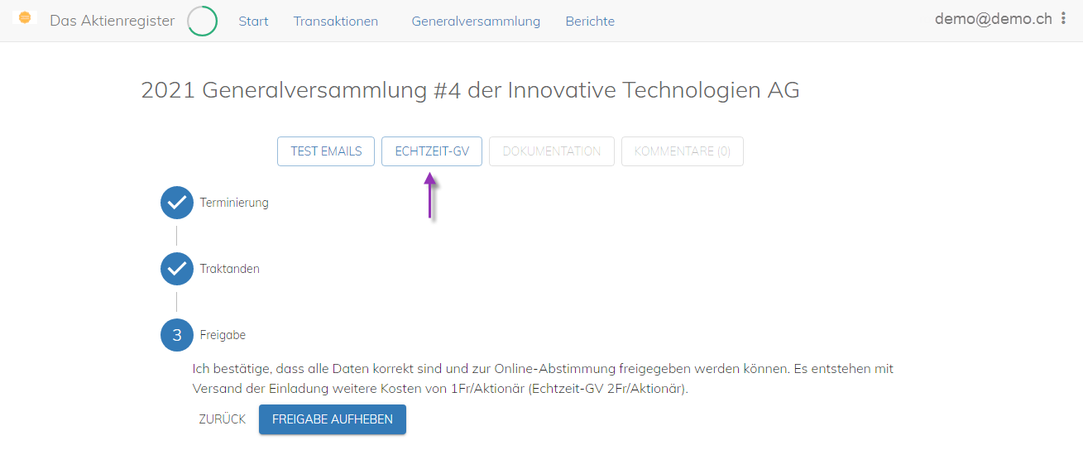
Task: Open the three-dot user menu
Action: point(1063,18)
